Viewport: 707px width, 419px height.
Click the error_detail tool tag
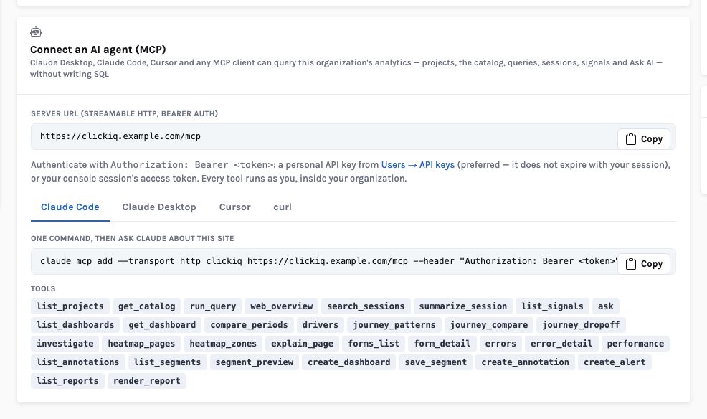561,344
